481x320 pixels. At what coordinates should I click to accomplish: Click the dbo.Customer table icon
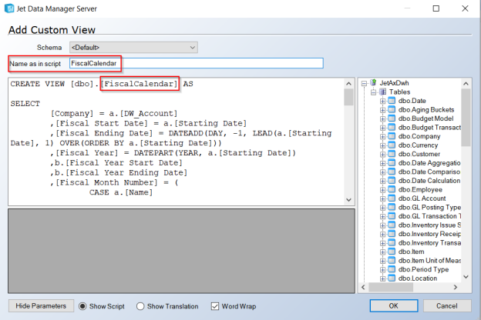click(392, 154)
